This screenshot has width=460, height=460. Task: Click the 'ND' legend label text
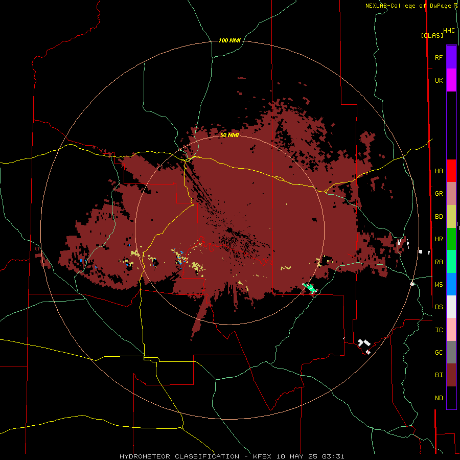tap(439, 398)
